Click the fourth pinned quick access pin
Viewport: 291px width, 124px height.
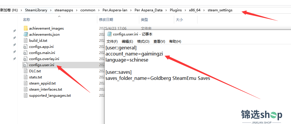(15, 52)
